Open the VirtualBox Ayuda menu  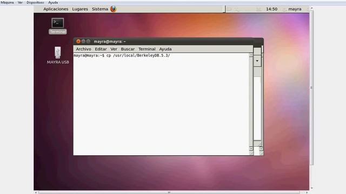[x=53, y=2]
